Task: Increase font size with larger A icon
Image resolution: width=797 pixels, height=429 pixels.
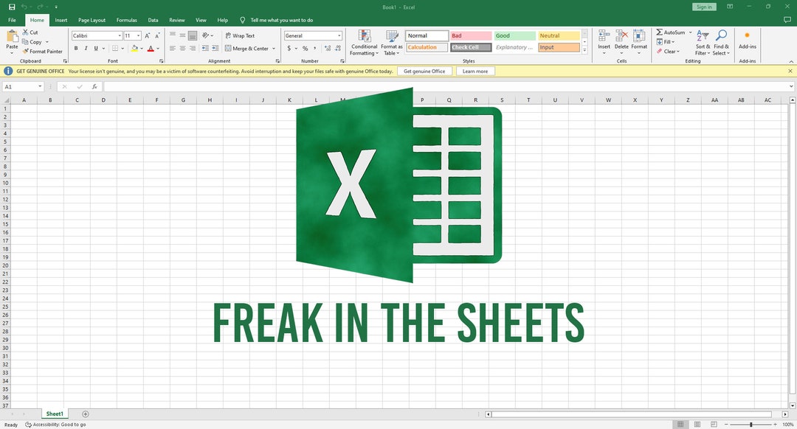Action: (x=148, y=35)
